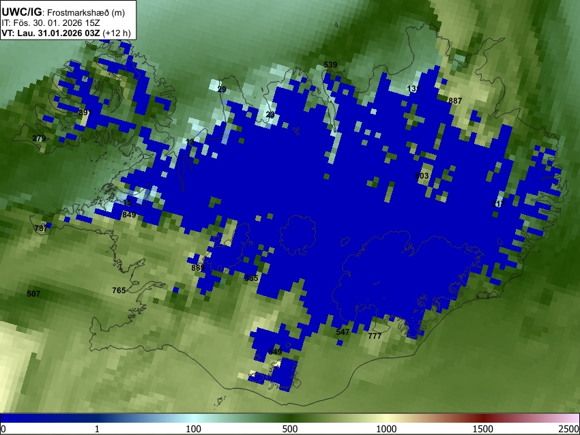Select the 1000 tick on the color scale
Image resolution: width=580 pixels, height=435 pixels.
(386, 429)
